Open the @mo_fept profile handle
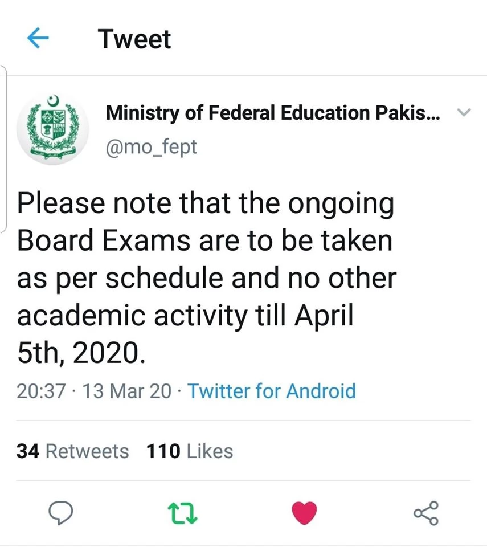The height and width of the screenshot is (547, 487). 152,146
